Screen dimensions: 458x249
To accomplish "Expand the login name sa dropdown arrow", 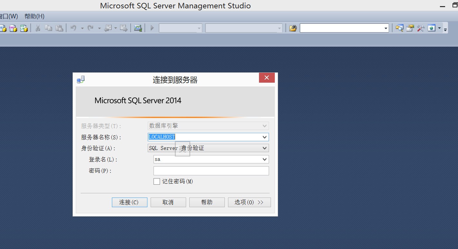I will tap(265, 159).
